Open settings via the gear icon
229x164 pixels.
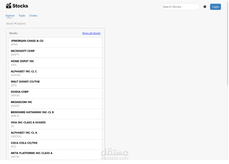[x=205, y=7]
